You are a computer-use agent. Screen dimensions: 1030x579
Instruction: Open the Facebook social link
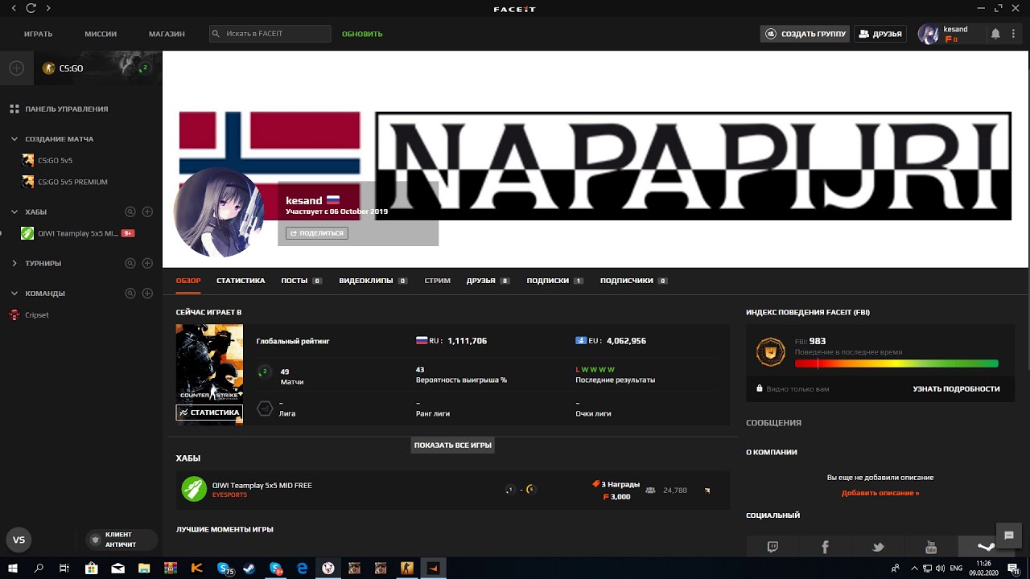[825, 547]
